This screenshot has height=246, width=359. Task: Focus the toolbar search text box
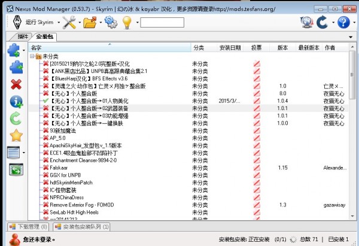coord(162,23)
